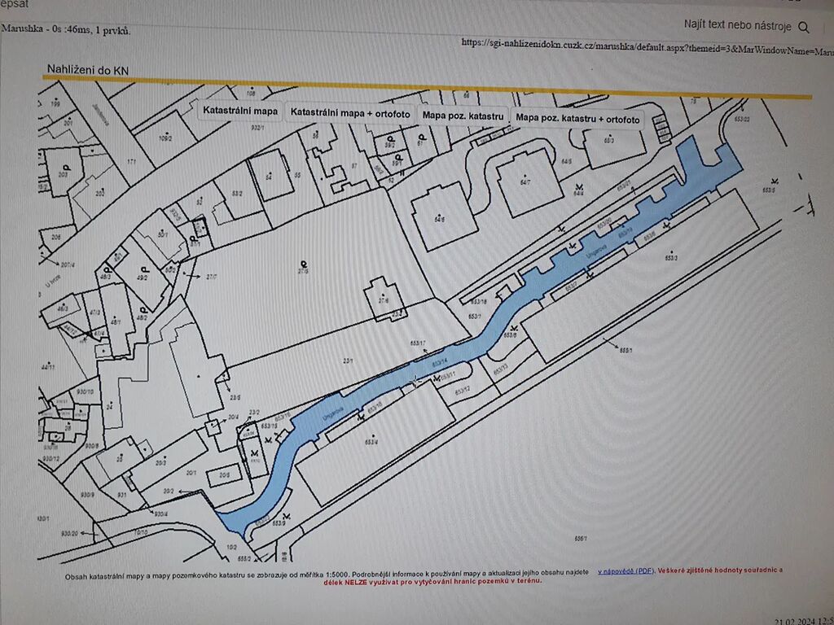Choose Mapa poz. katastru view
Viewport: 834px width, 625px height.
pos(463,116)
